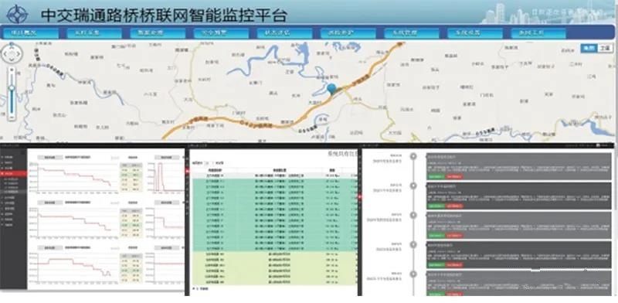
Task: Select the blue location pin on the map
Action: point(332,89)
